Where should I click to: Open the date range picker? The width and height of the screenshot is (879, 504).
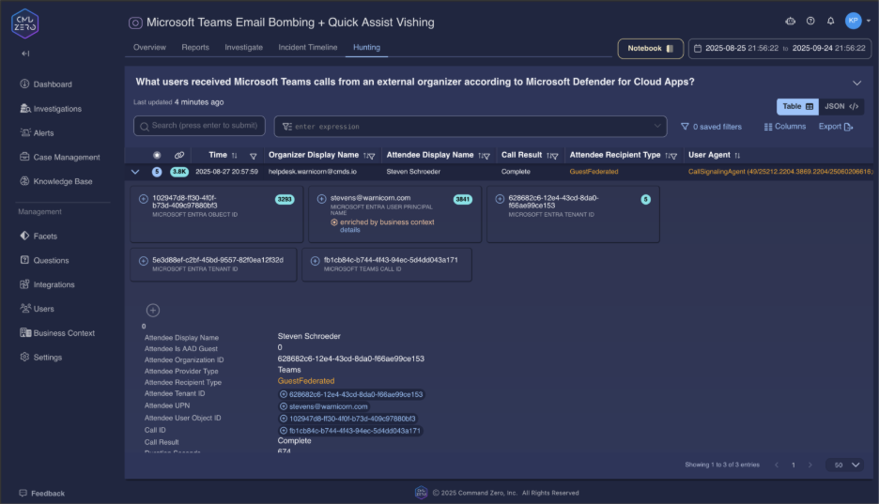coord(779,49)
